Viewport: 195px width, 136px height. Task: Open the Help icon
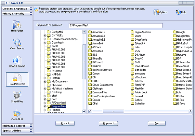[x=178, y=12]
